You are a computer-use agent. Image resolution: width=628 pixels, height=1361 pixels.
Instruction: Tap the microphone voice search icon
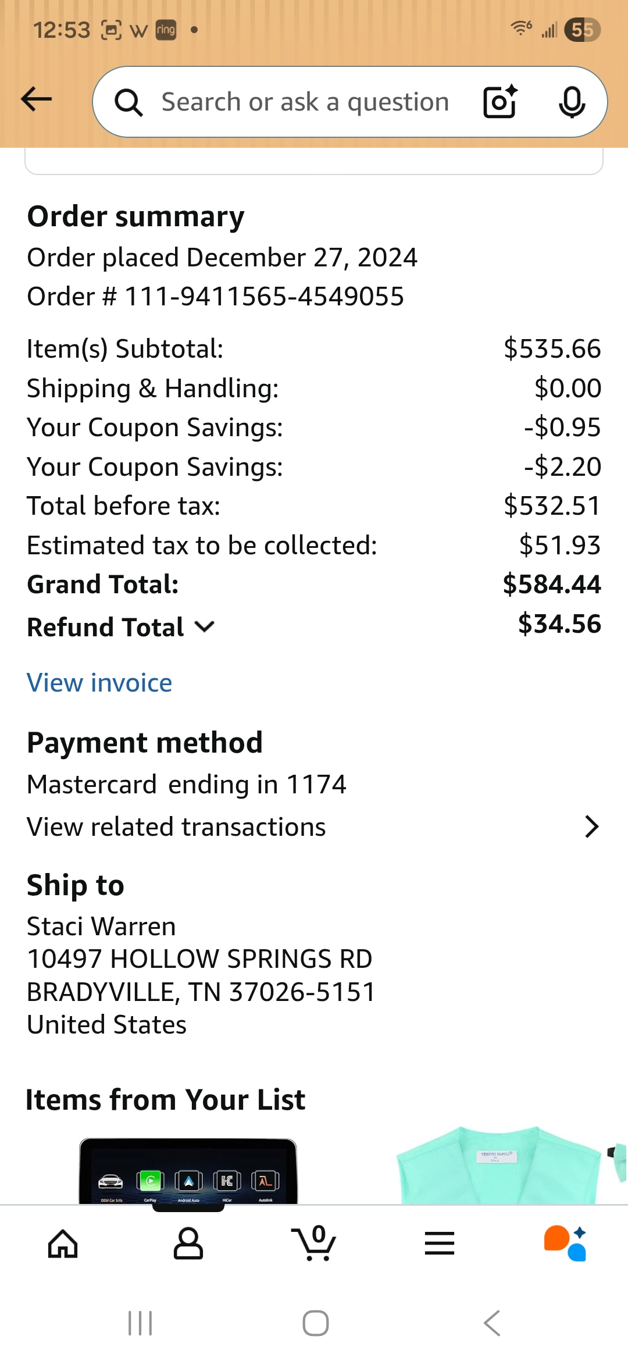(x=572, y=102)
